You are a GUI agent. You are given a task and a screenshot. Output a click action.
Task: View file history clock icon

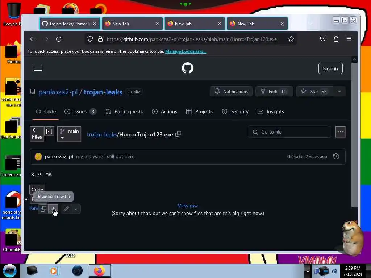(336, 156)
